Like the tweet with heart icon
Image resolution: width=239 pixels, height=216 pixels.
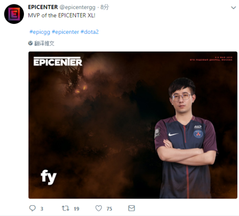click(99, 208)
